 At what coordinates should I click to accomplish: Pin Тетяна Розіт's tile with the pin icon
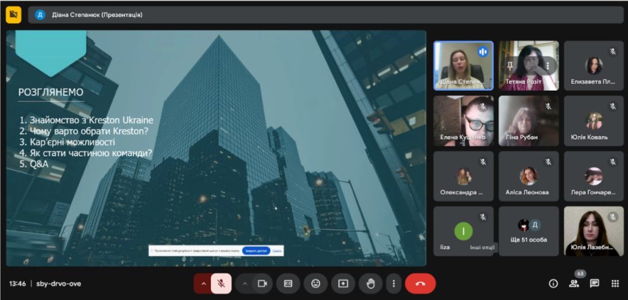point(510,65)
